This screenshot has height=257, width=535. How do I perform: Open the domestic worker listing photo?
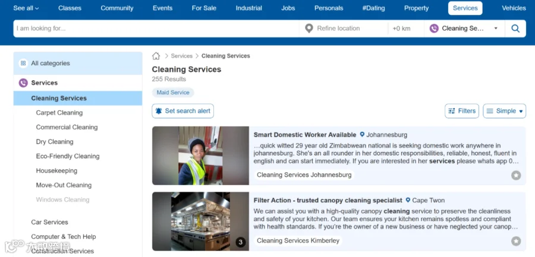200,156
